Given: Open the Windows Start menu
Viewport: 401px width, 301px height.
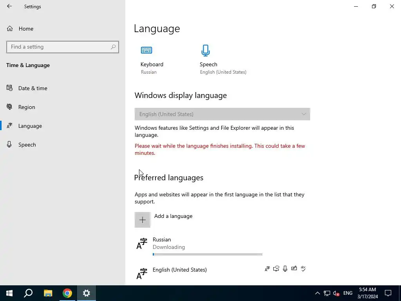Looking at the screenshot, I should 9,293.
